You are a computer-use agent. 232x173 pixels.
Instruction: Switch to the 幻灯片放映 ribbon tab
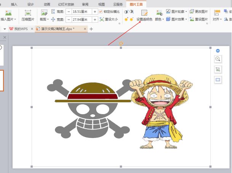point(66,4)
